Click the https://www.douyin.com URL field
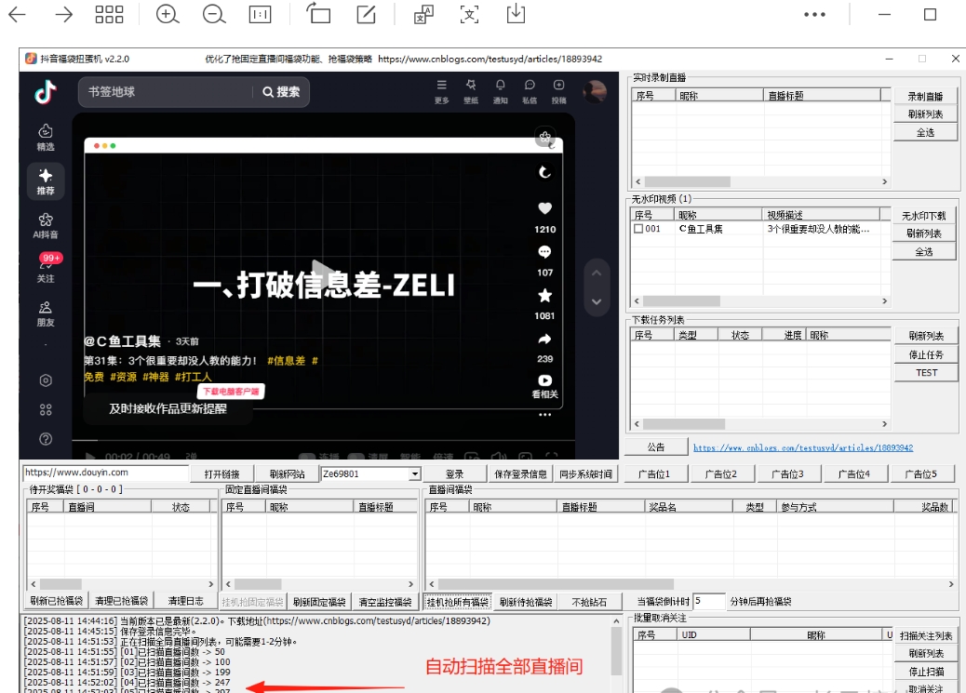The width and height of the screenshot is (966, 693). click(x=105, y=473)
